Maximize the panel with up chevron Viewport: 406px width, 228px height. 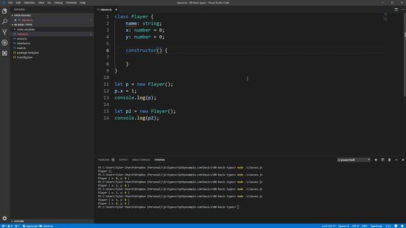[396, 160]
